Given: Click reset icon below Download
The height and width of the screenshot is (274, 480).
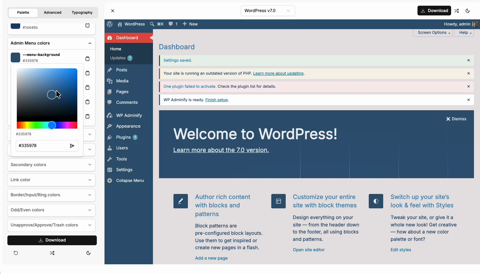Looking at the screenshot, I should 16,253.
